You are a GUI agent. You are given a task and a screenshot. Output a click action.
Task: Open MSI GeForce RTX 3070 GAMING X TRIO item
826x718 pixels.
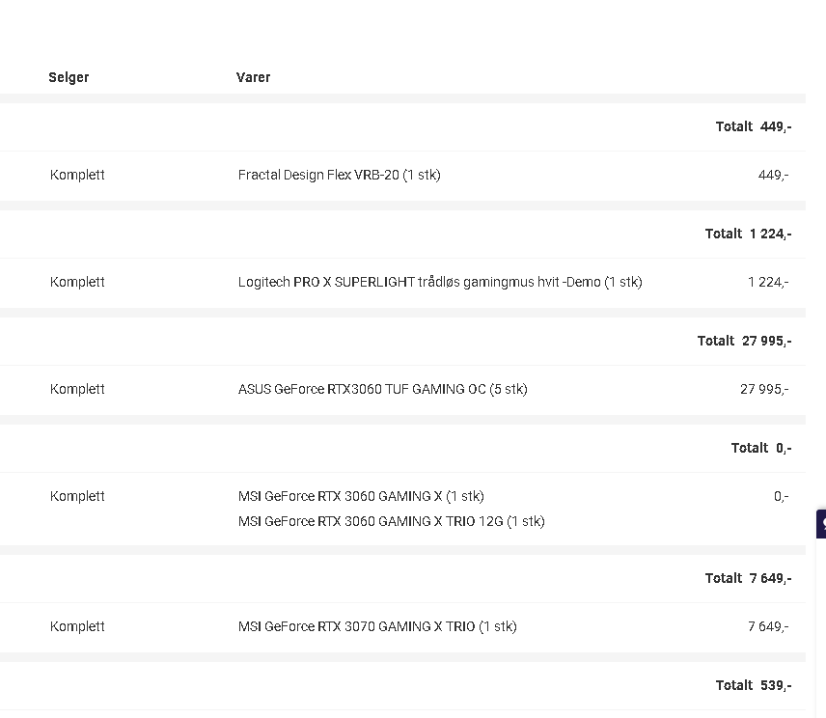(377, 626)
